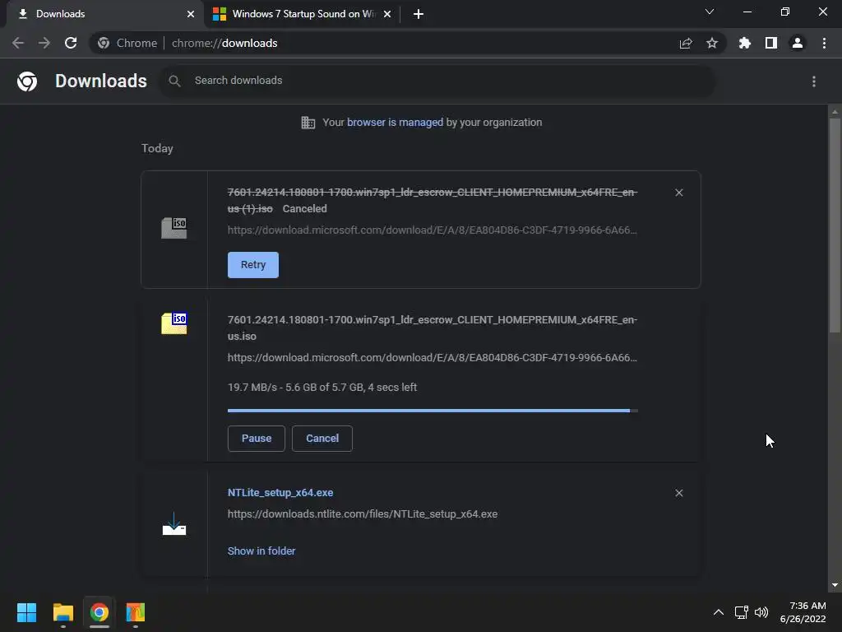Screen dimensions: 842x632
Task: Open the profile avatar menu
Action: [x=798, y=43]
